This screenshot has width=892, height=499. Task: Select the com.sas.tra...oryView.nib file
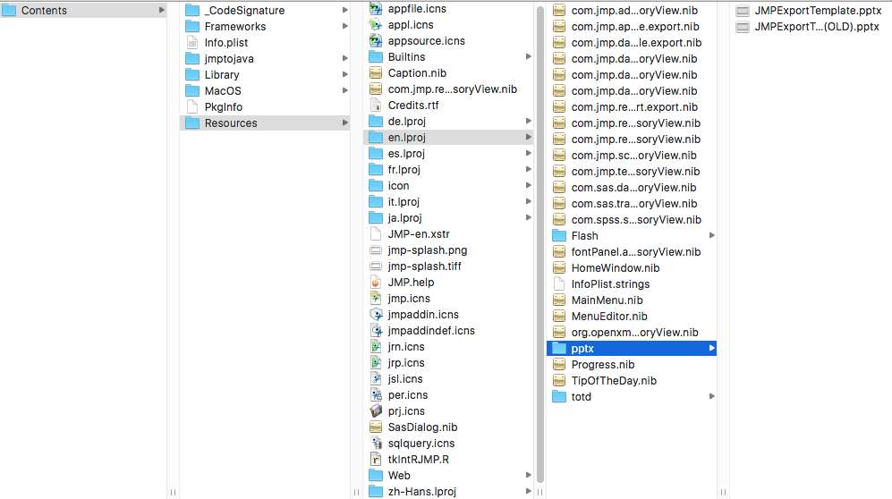click(632, 204)
